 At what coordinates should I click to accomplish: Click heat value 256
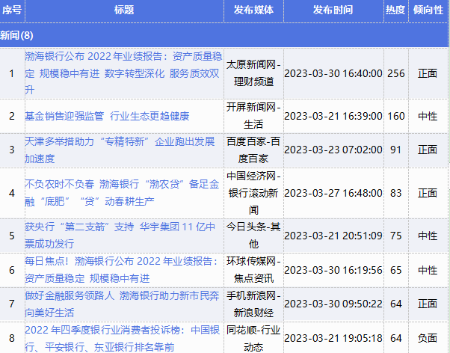[x=396, y=73]
